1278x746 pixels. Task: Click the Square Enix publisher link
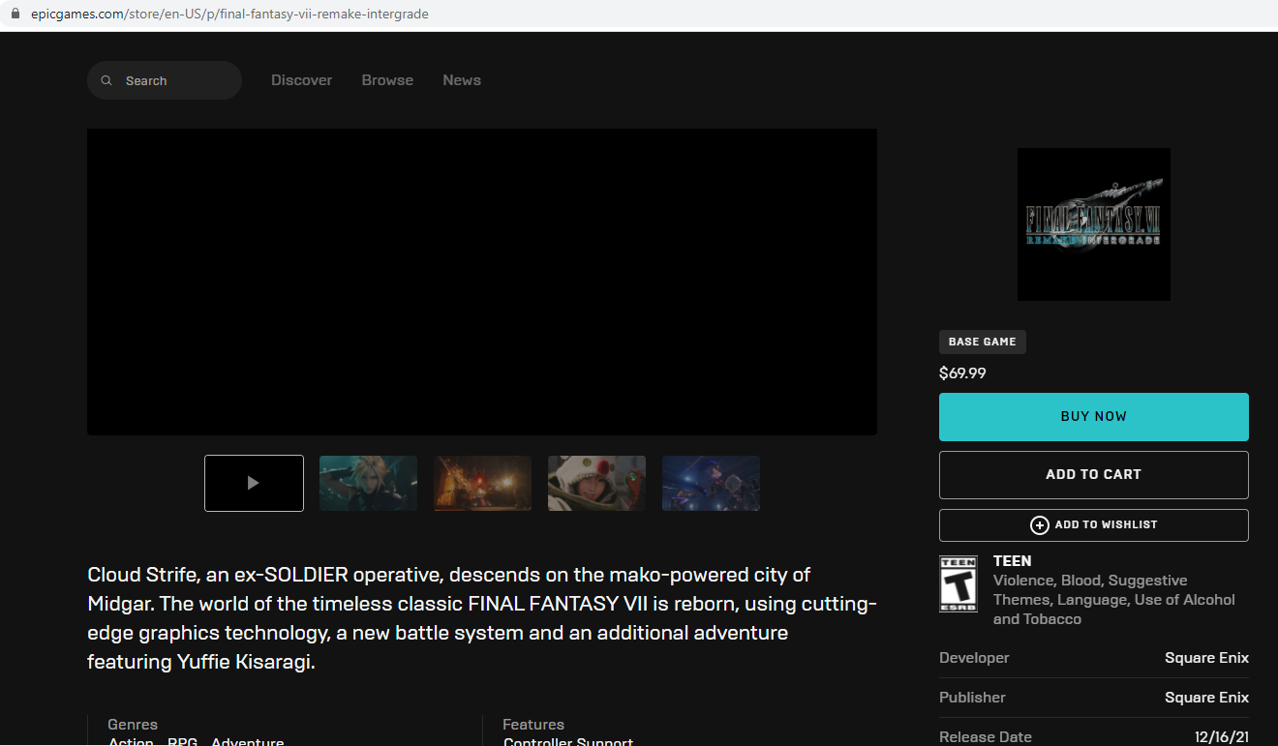[x=1206, y=698]
